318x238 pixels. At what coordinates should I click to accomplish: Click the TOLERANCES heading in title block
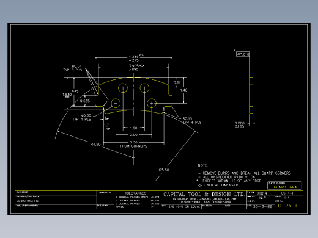pos(136,193)
